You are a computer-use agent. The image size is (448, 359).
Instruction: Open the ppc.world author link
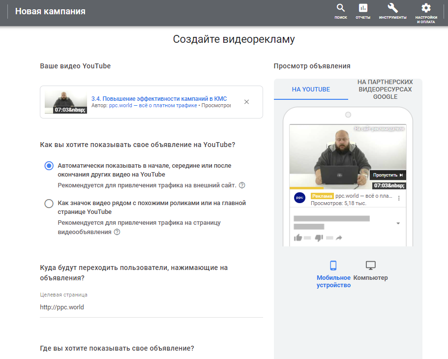(121, 105)
